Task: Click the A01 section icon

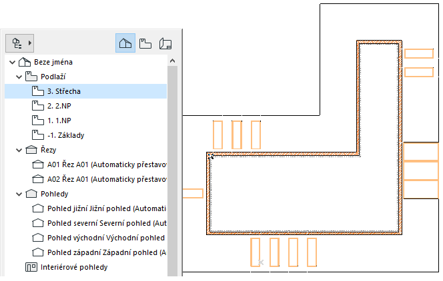Action: tap(38, 164)
